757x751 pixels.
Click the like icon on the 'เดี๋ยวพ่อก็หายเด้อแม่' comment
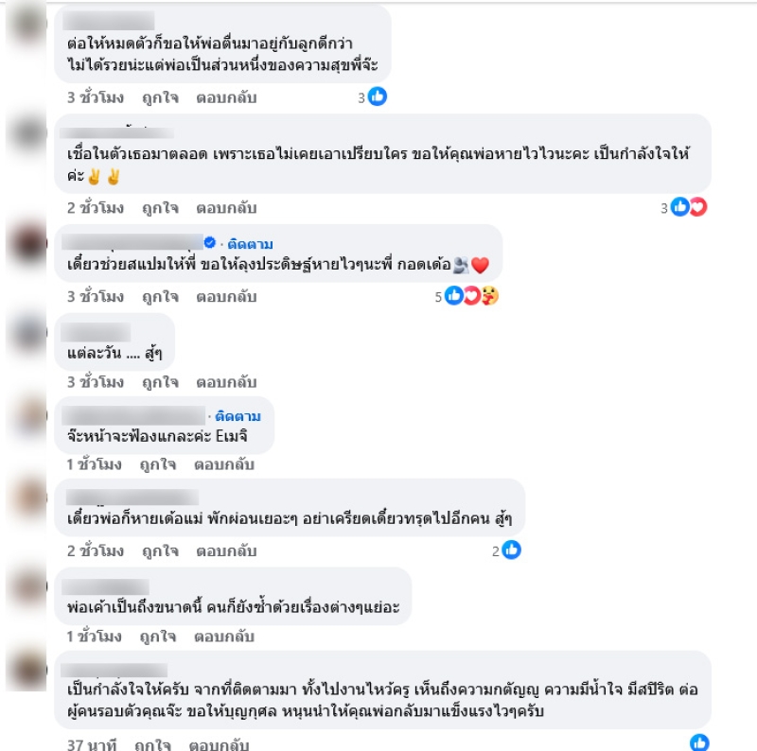[x=511, y=550]
